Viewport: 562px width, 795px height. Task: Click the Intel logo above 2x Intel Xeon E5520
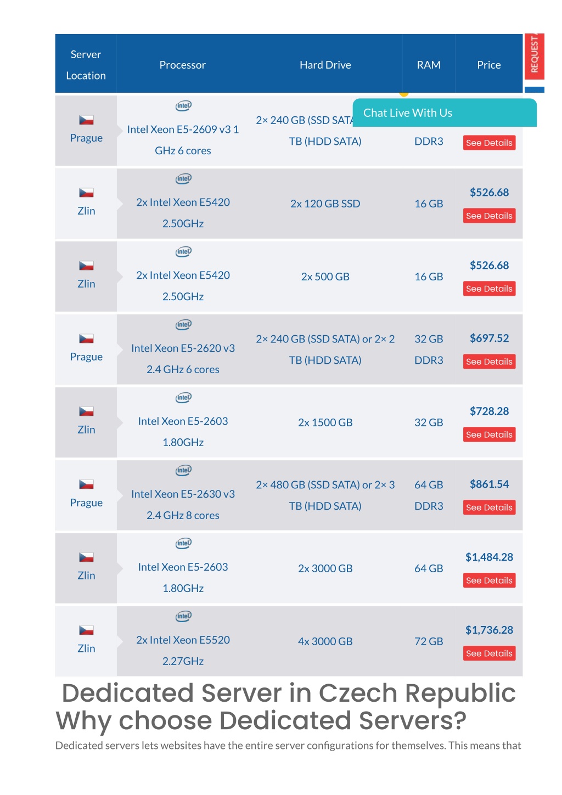(183, 616)
